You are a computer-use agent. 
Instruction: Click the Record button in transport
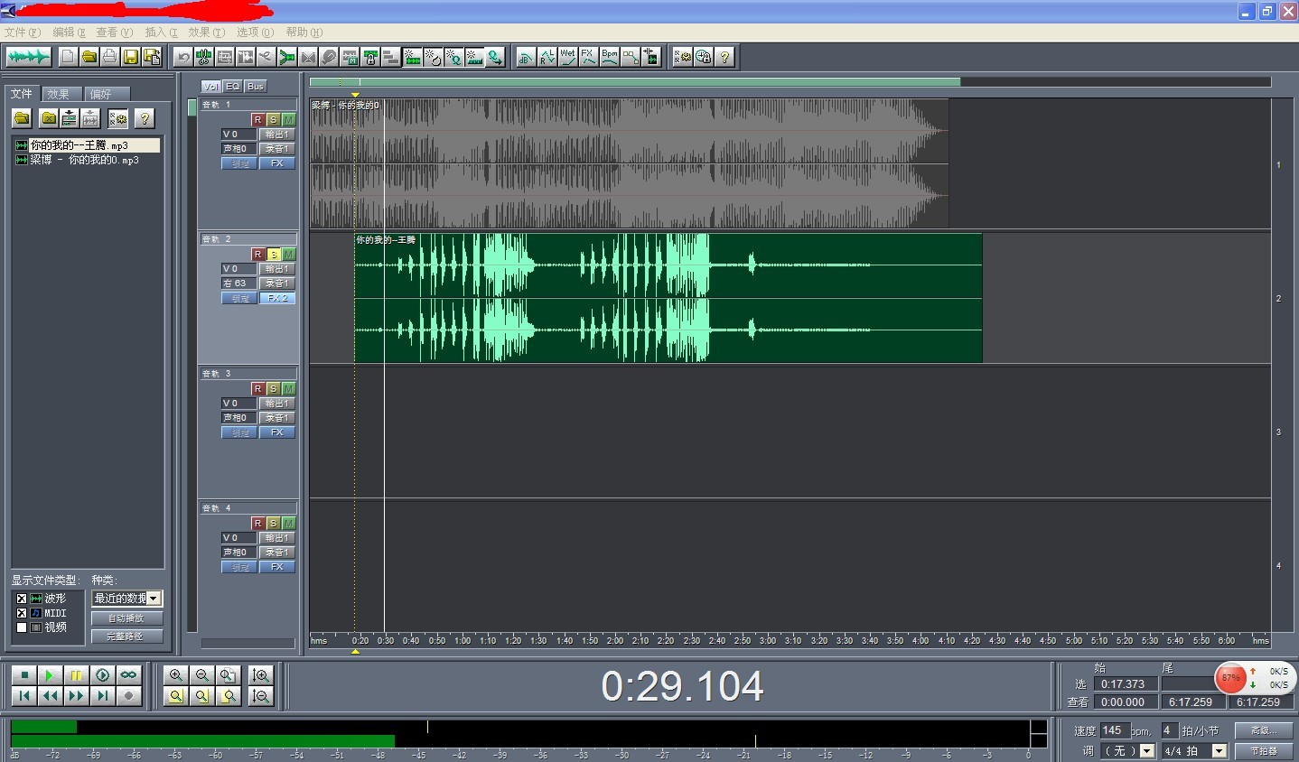click(x=128, y=695)
